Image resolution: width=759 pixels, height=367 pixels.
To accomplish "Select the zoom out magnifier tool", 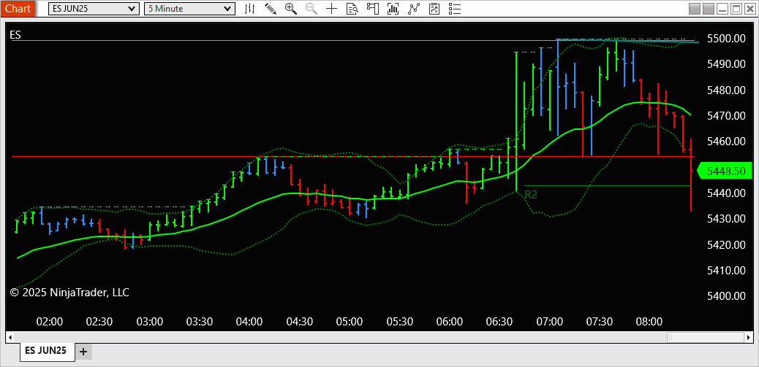I will click(311, 8).
